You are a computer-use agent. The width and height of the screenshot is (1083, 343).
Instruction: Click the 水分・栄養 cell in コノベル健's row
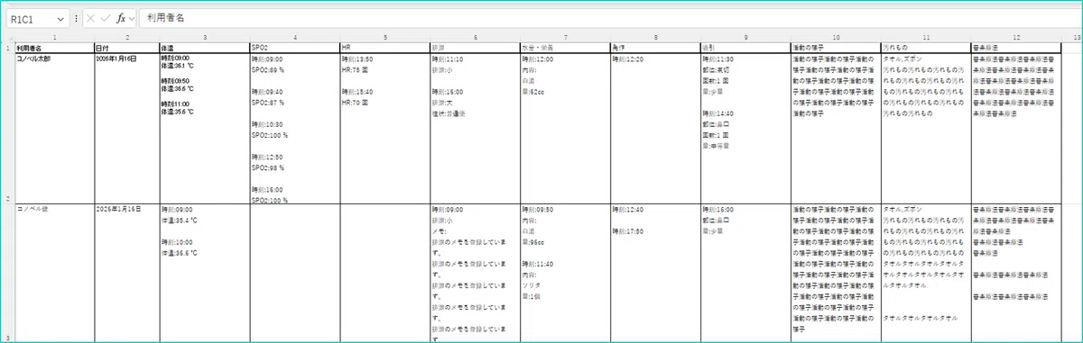[x=565, y=272]
